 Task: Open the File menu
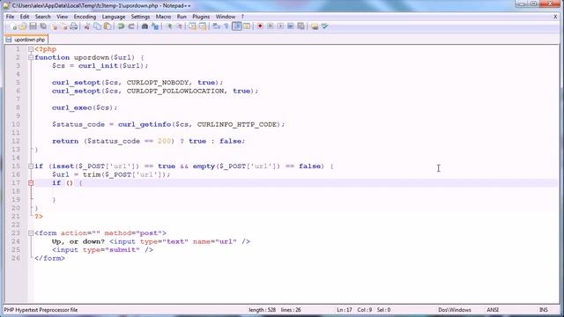(10, 17)
